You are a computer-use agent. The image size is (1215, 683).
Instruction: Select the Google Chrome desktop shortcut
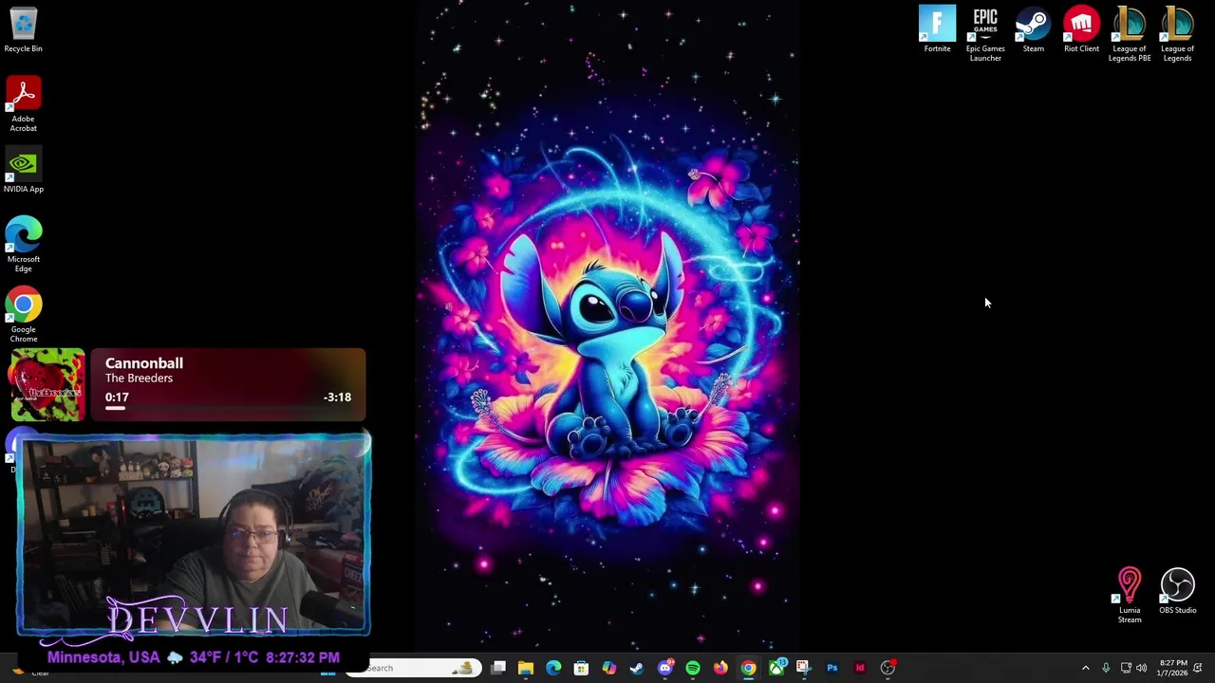pyautogui.click(x=23, y=315)
